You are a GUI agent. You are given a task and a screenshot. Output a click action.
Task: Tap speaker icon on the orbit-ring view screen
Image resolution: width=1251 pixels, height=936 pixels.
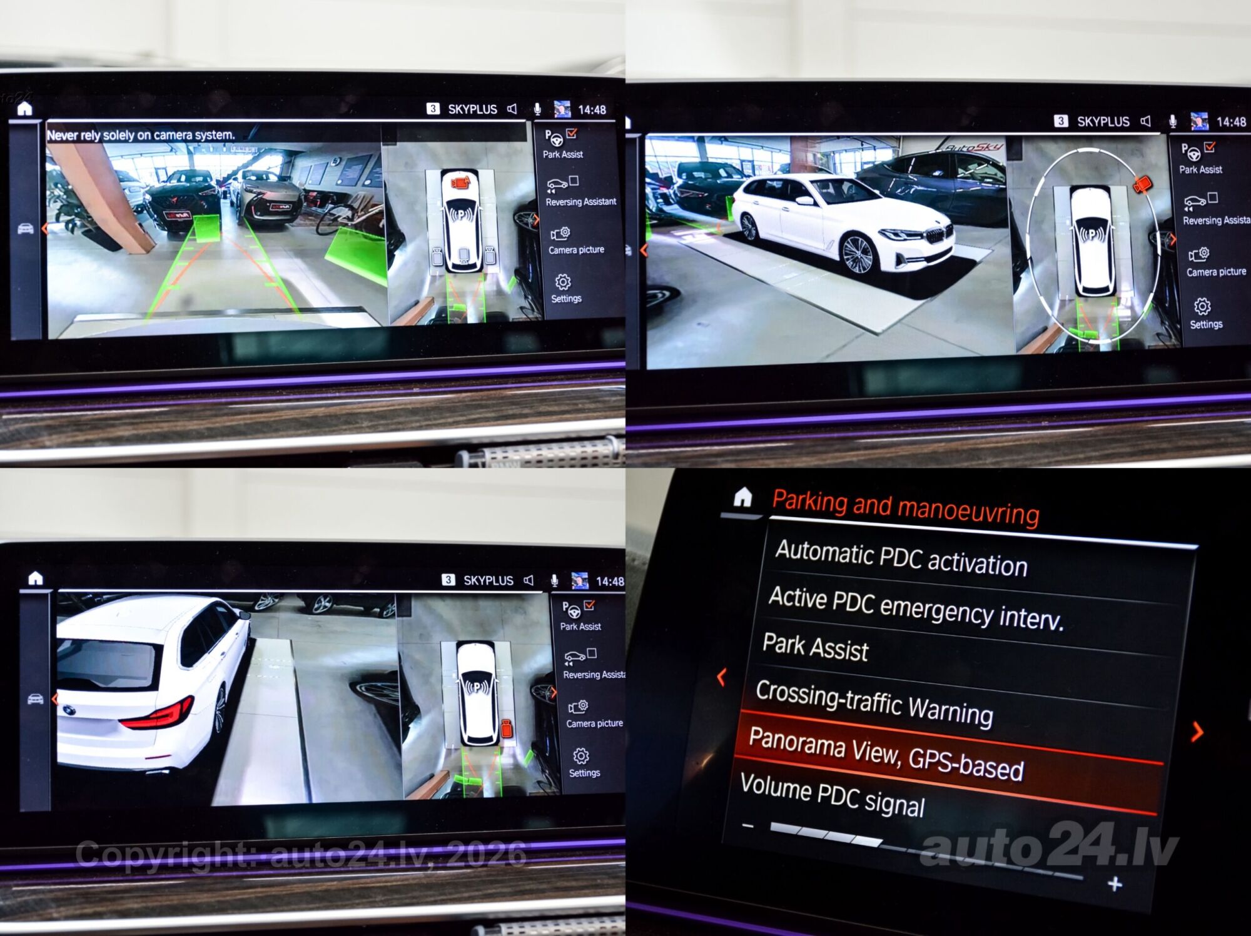[1146, 121]
